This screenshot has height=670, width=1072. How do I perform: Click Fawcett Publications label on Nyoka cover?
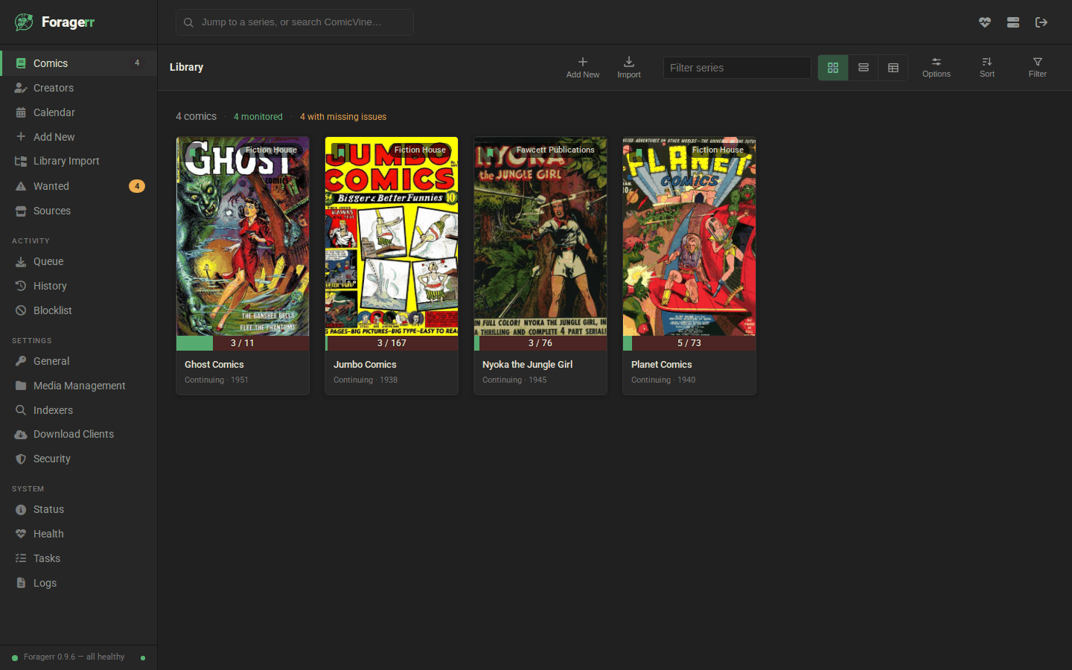(555, 150)
